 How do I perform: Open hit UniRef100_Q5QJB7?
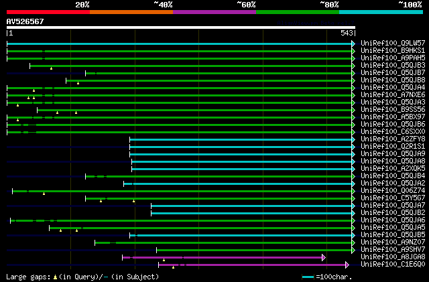point(393,73)
